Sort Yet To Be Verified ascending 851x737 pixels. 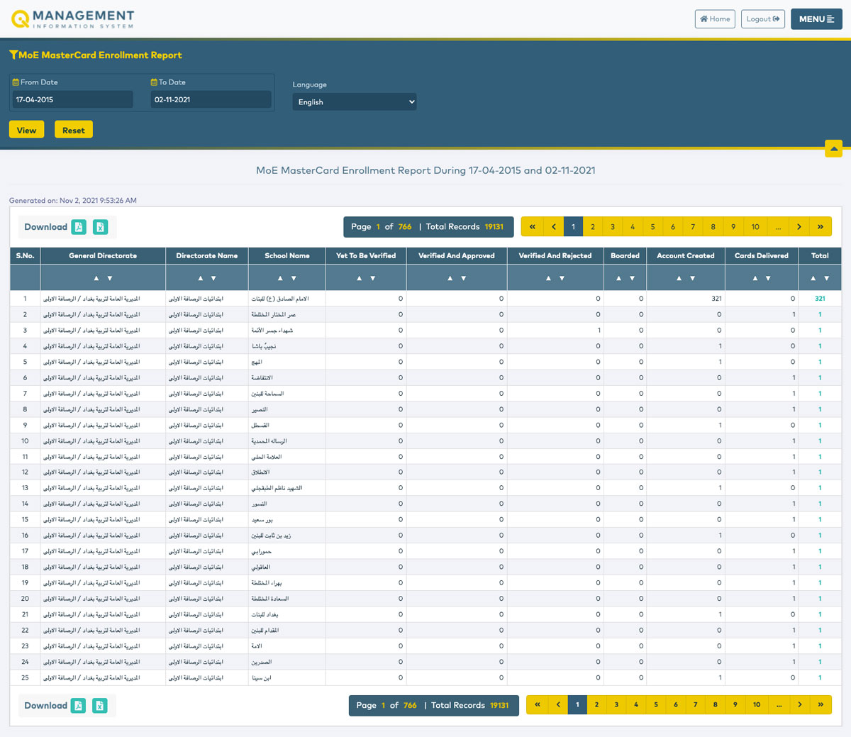point(359,278)
